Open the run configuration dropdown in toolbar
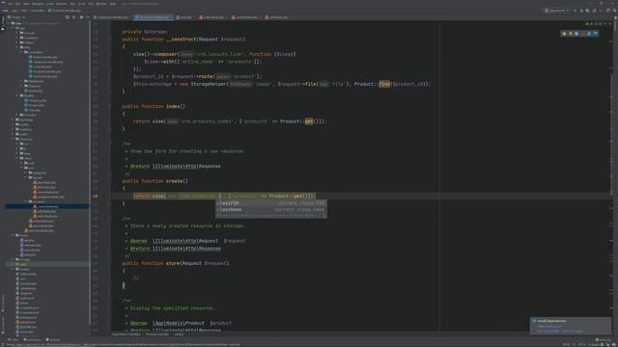Viewport: 618px width, 347px height. (557, 11)
